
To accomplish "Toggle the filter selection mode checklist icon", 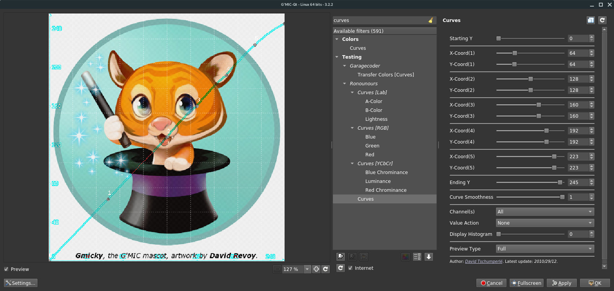I will click(417, 257).
